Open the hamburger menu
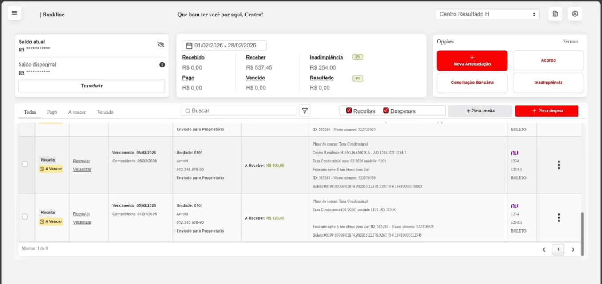 click(x=14, y=13)
